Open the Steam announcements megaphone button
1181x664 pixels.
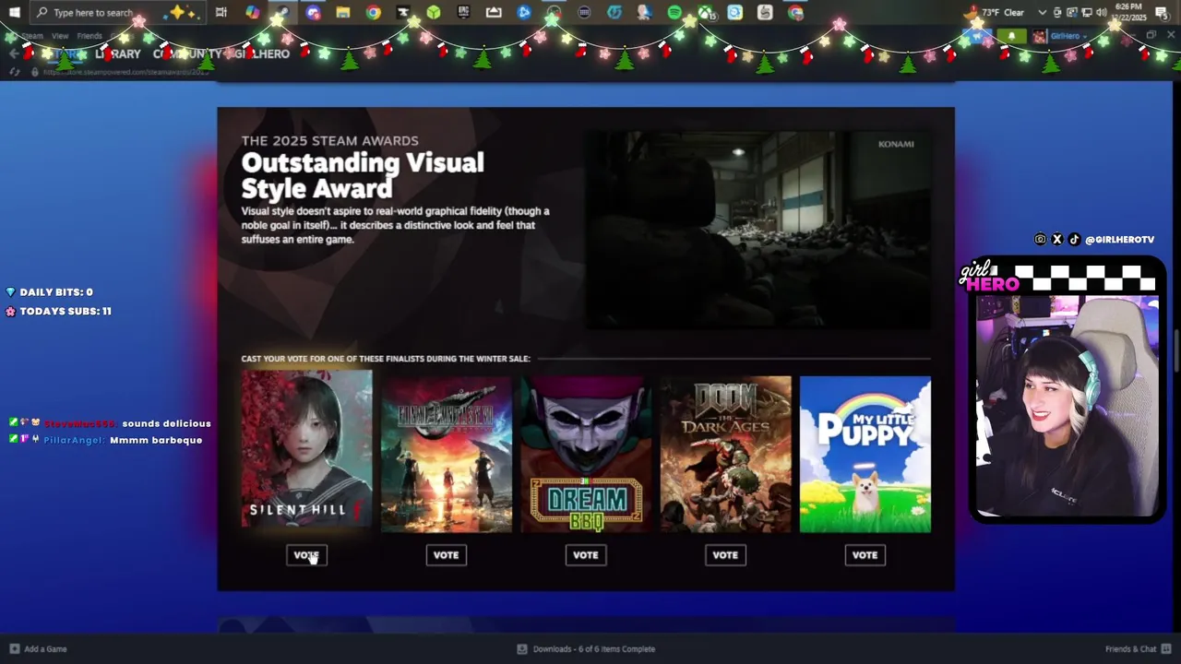coord(978,36)
